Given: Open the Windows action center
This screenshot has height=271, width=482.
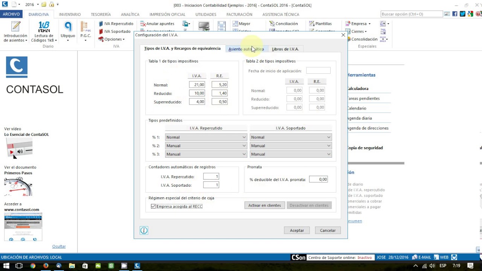Looking at the screenshot, I should [x=470, y=266].
